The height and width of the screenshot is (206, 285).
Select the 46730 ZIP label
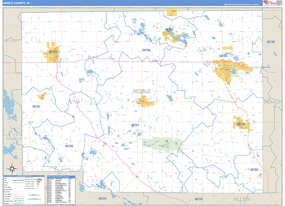271,42
